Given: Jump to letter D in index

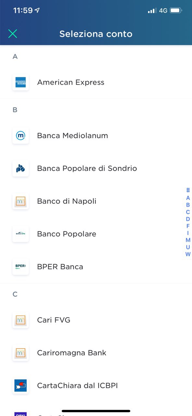Looking at the screenshot, I should pos(188,219).
